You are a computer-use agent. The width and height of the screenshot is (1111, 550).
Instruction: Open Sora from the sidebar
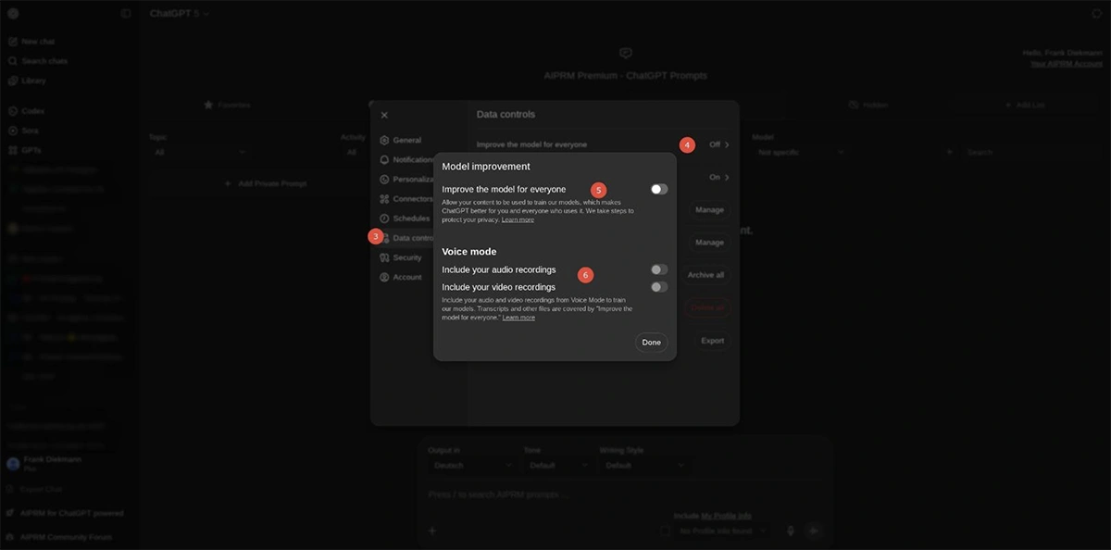point(24,131)
